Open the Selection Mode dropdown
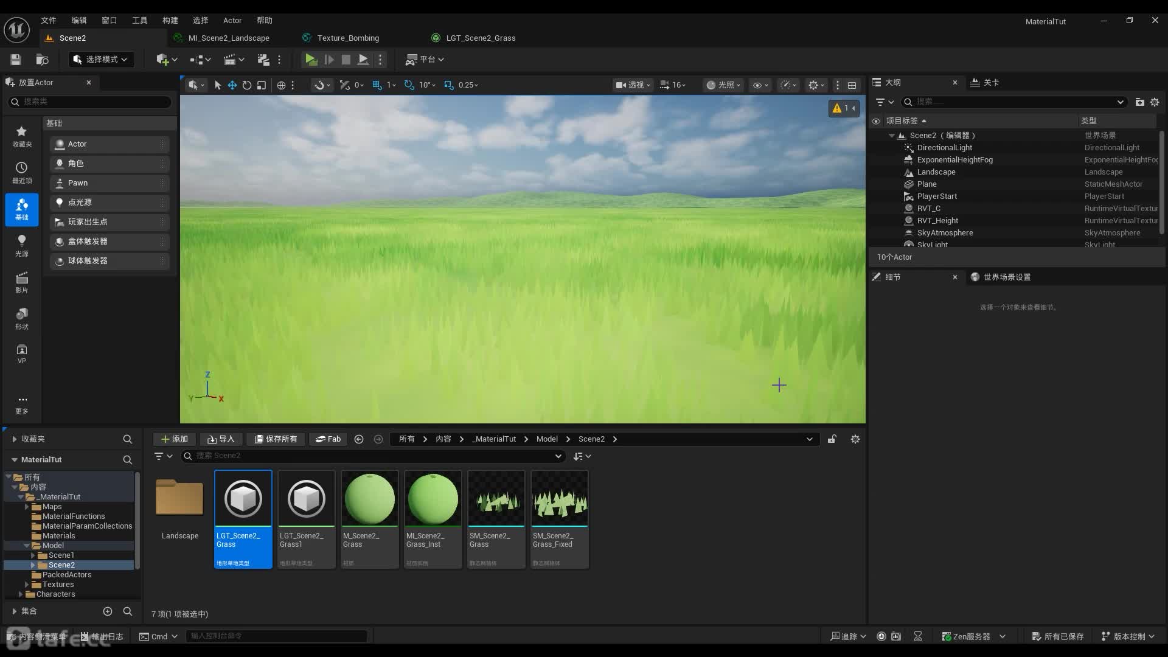This screenshot has width=1168, height=657. coord(101,60)
